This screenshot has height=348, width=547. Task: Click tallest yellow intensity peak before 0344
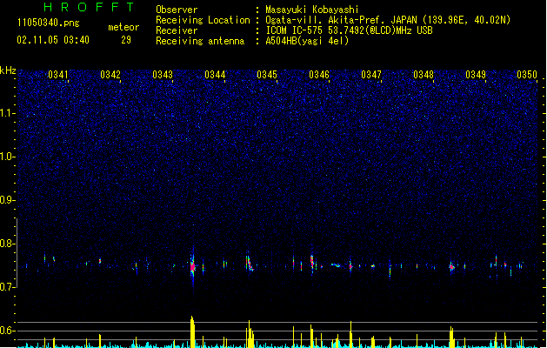point(192,331)
